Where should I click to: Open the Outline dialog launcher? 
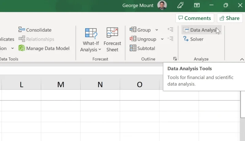pos(175,59)
